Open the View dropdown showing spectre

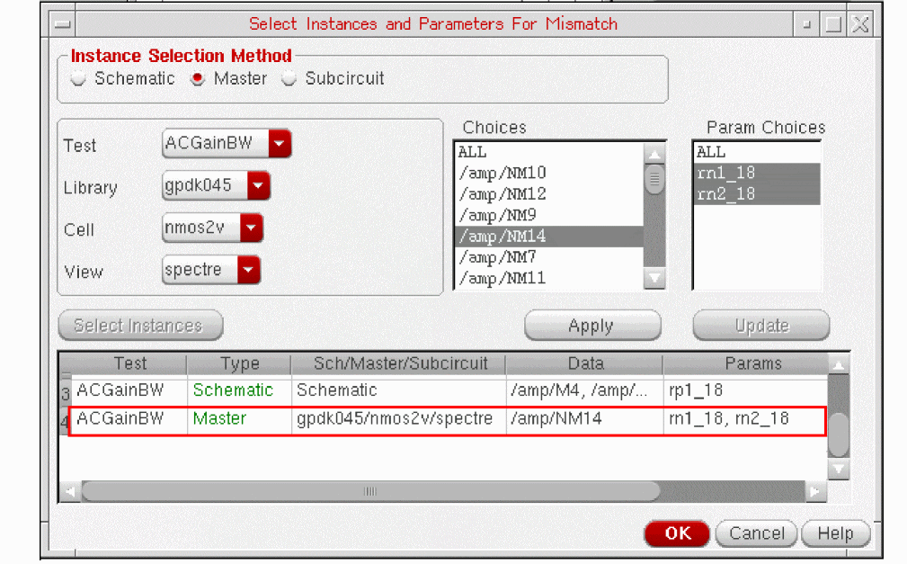pos(211,270)
